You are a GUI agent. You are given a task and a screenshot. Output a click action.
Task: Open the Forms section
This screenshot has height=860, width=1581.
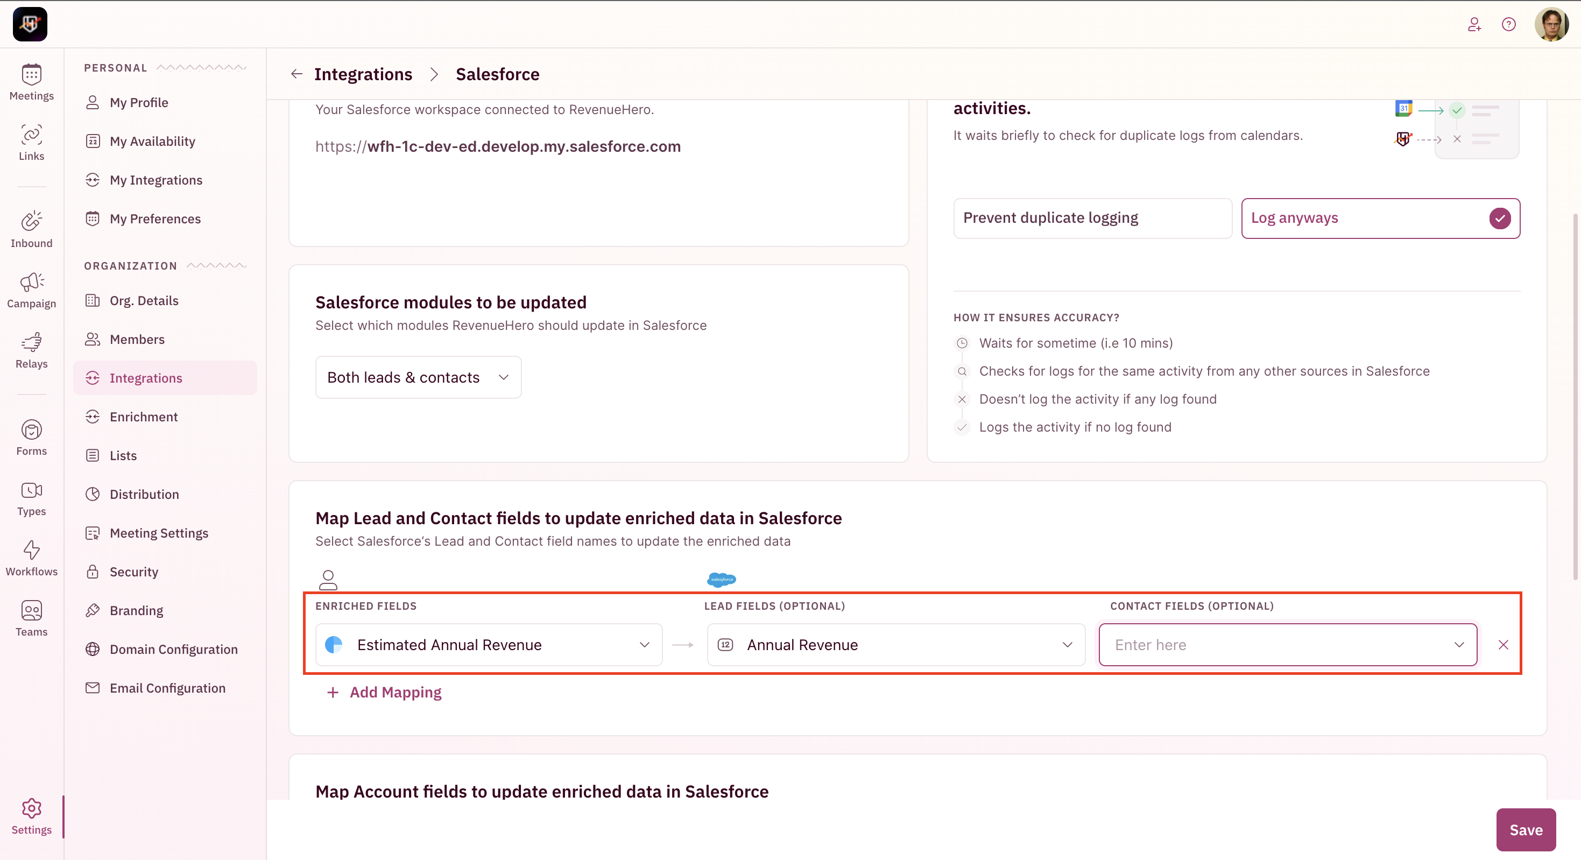(x=31, y=436)
